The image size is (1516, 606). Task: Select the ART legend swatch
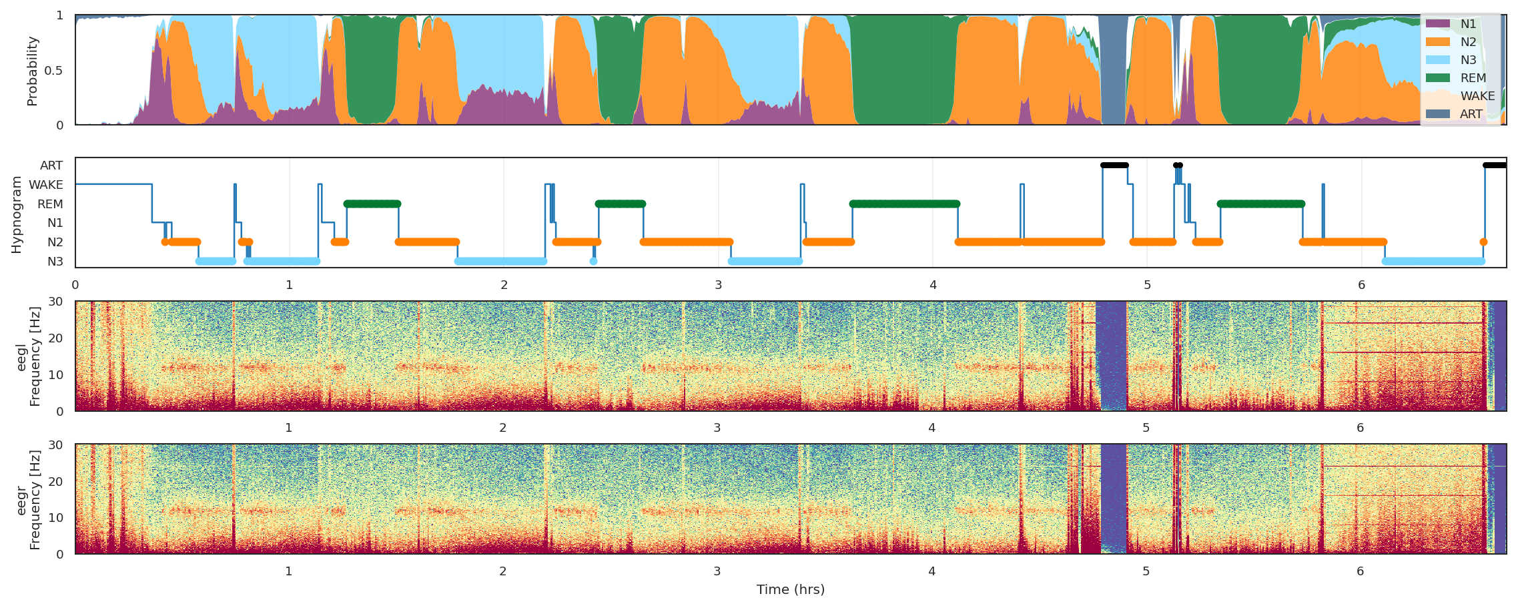(1438, 114)
